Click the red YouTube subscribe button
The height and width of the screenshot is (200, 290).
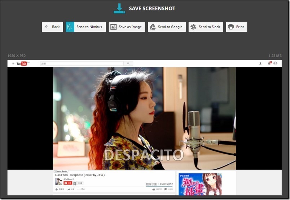68,183
